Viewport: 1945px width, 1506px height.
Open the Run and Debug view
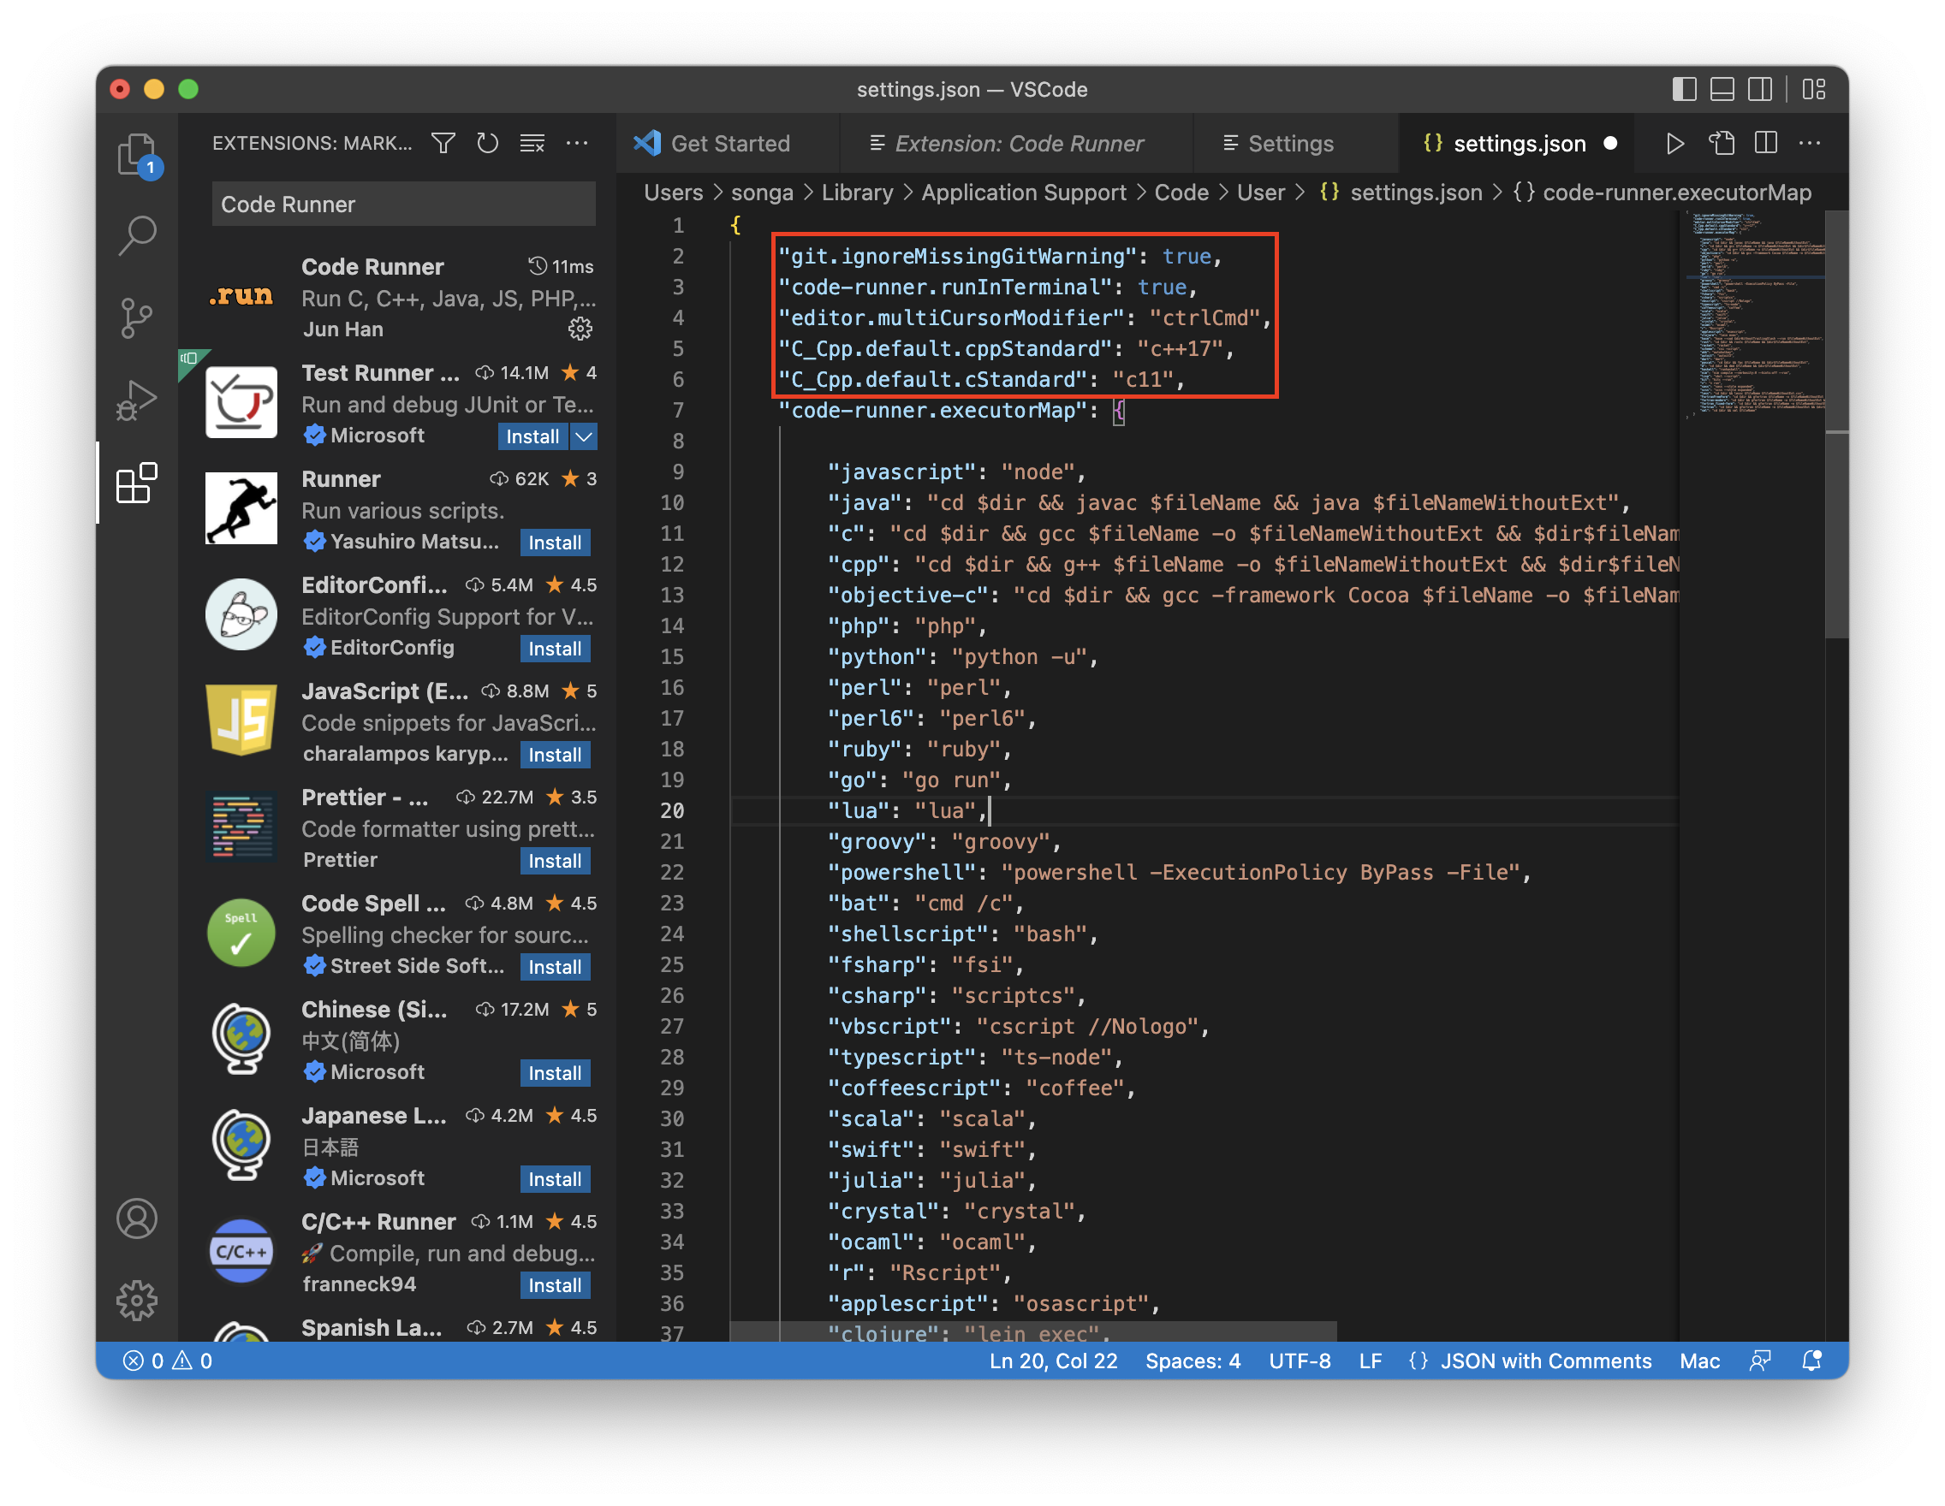pyautogui.click(x=136, y=400)
